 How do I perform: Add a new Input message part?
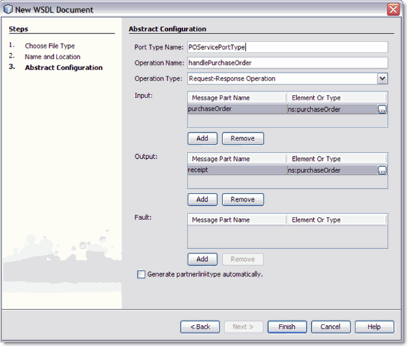coord(202,138)
